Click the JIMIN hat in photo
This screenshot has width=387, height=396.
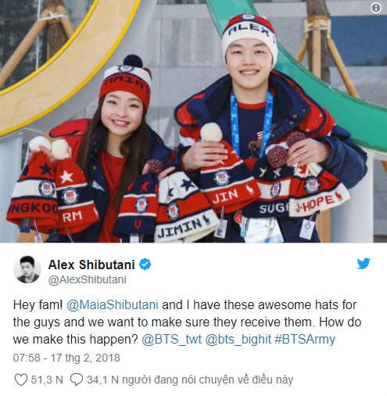(x=185, y=207)
